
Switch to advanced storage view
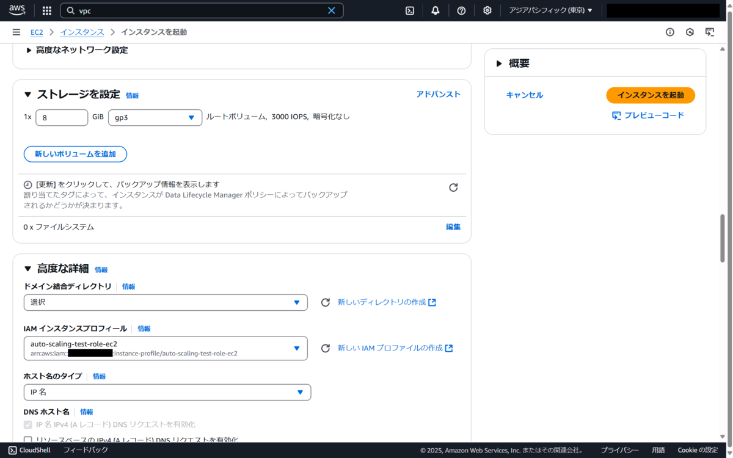click(x=438, y=94)
